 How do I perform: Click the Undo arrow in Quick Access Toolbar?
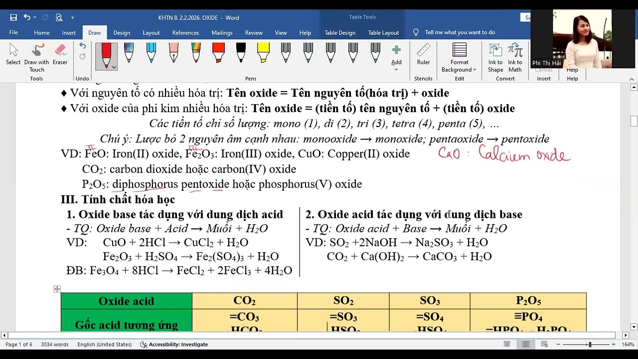tap(27, 17)
